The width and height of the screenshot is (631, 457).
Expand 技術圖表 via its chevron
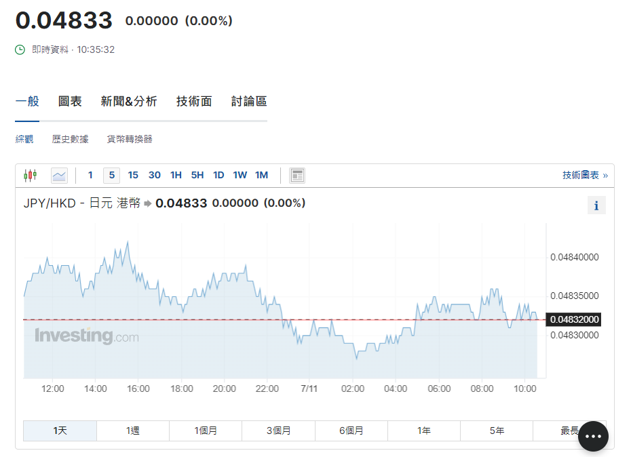tap(605, 174)
